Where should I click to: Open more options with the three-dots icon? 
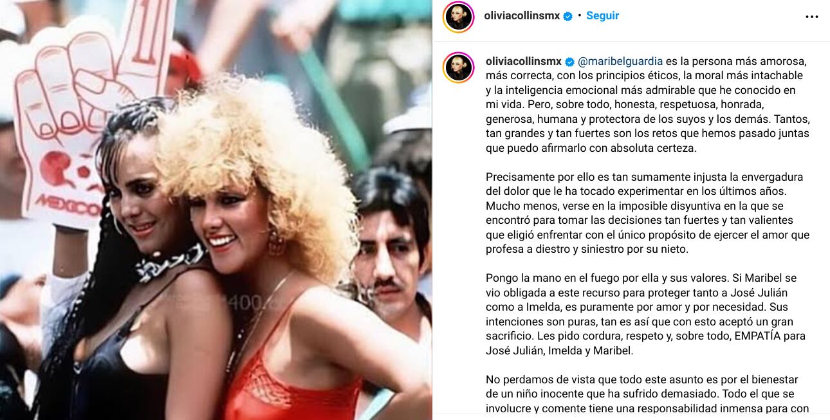pyautogui.click(x=812, y=17)
